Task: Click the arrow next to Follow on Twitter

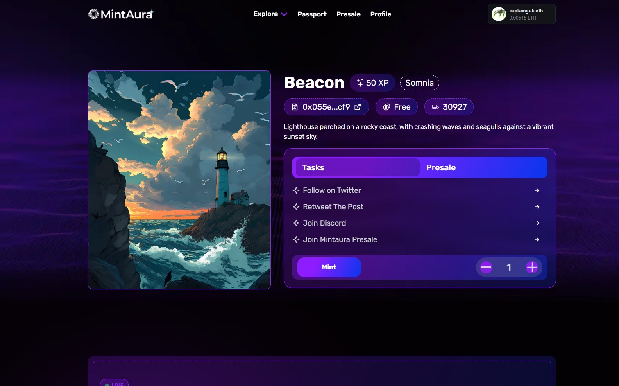Action: click(x=537, y=190)
